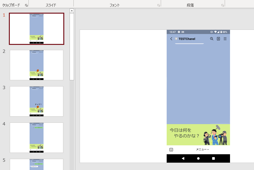254x170 pixels.
Task: Click the フォント group label
Action: 115,5
